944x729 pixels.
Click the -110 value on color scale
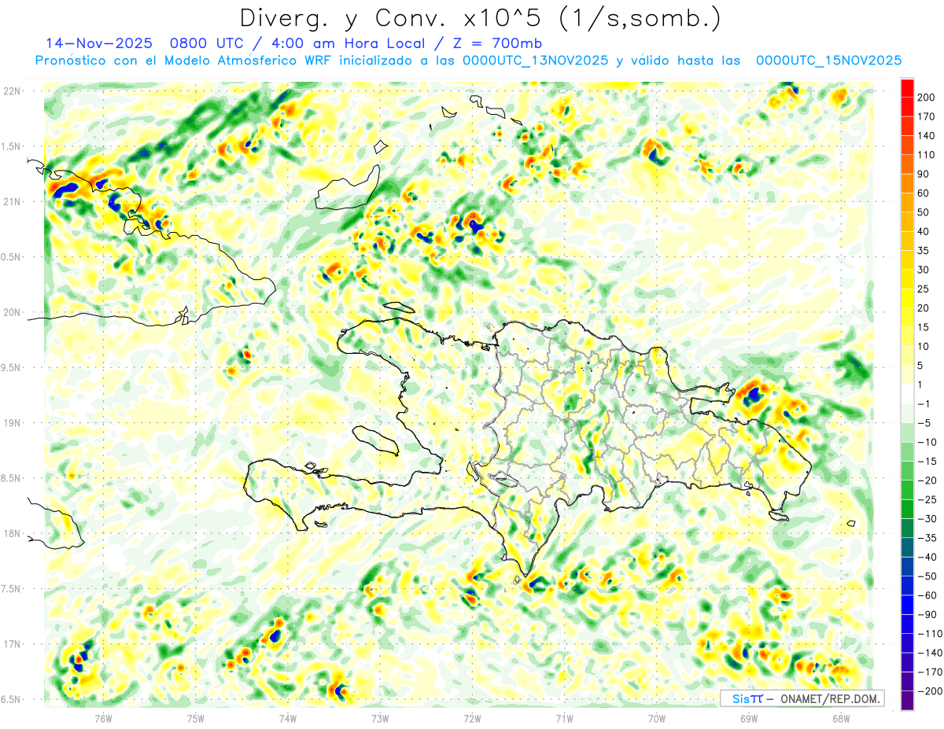click(930, 634)
